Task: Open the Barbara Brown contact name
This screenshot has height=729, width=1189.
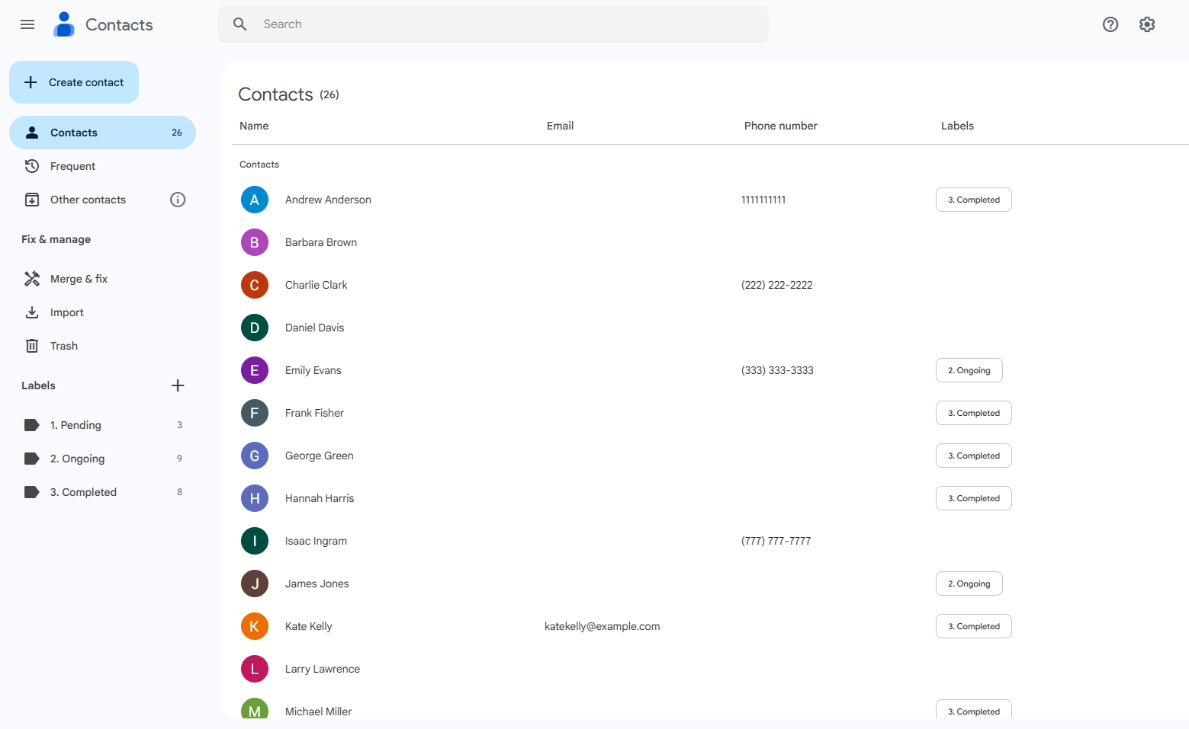Action: pos(321,242)
